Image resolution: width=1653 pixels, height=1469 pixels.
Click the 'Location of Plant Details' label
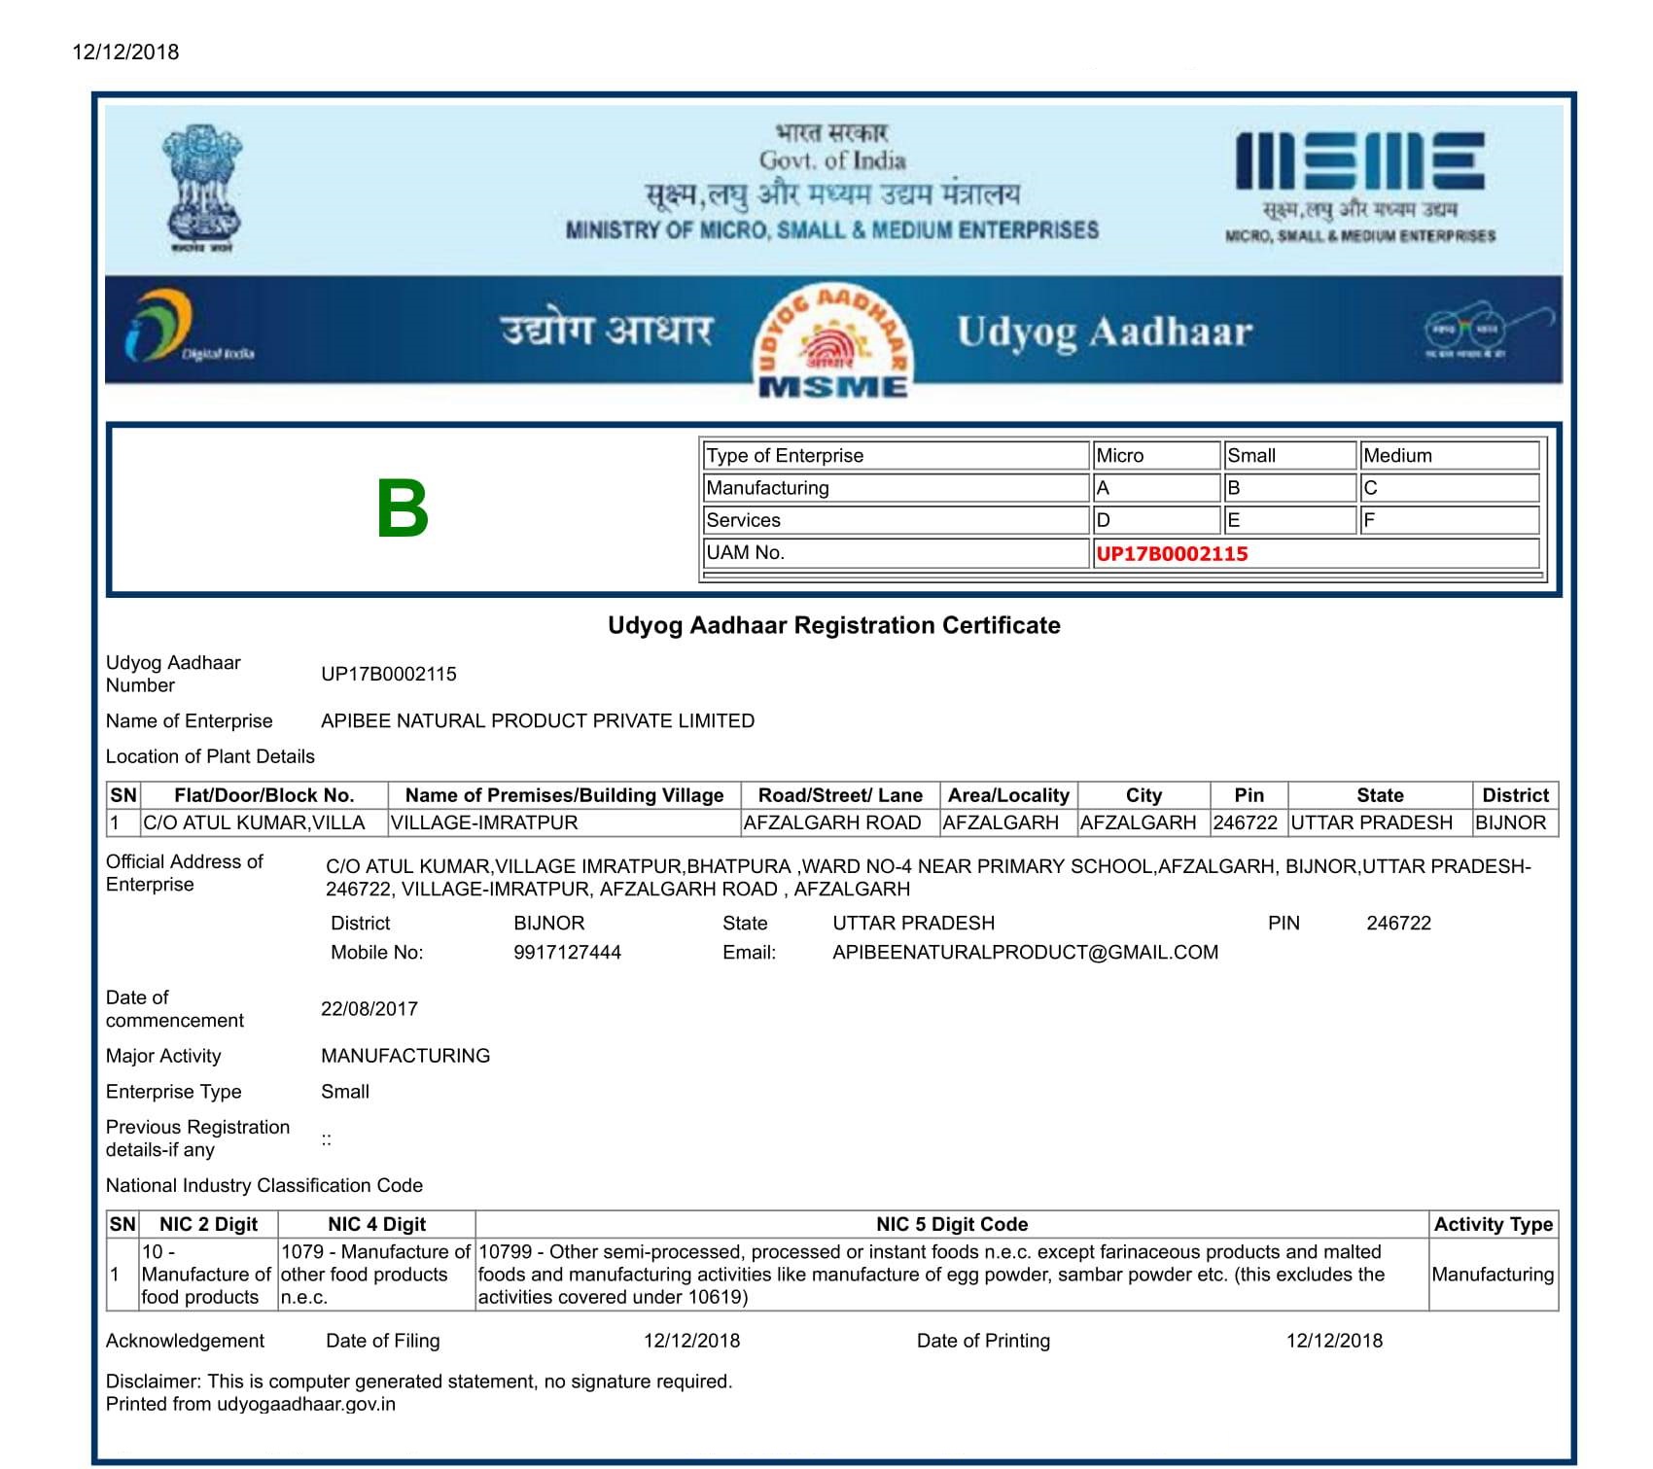pos(210,756)
